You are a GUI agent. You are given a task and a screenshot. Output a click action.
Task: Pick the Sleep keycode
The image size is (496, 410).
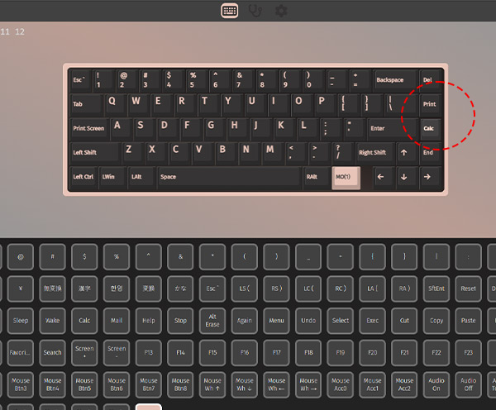pos(21,321)
